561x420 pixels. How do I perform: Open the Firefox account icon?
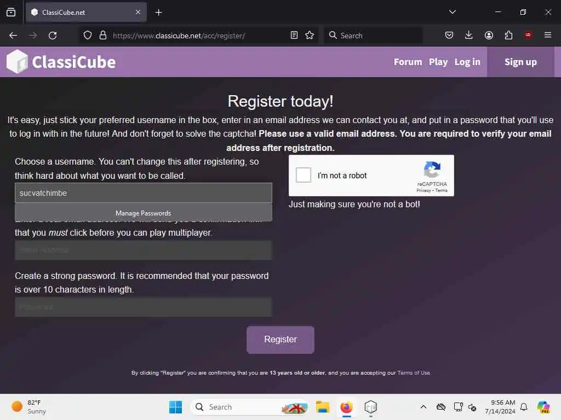tap(489, 35)
